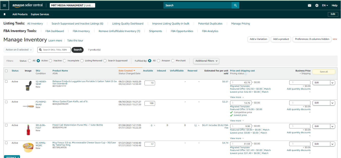Click the header Search input field
Image resolution: width=341 pixels, height=158 pixels.
[198, 5]
